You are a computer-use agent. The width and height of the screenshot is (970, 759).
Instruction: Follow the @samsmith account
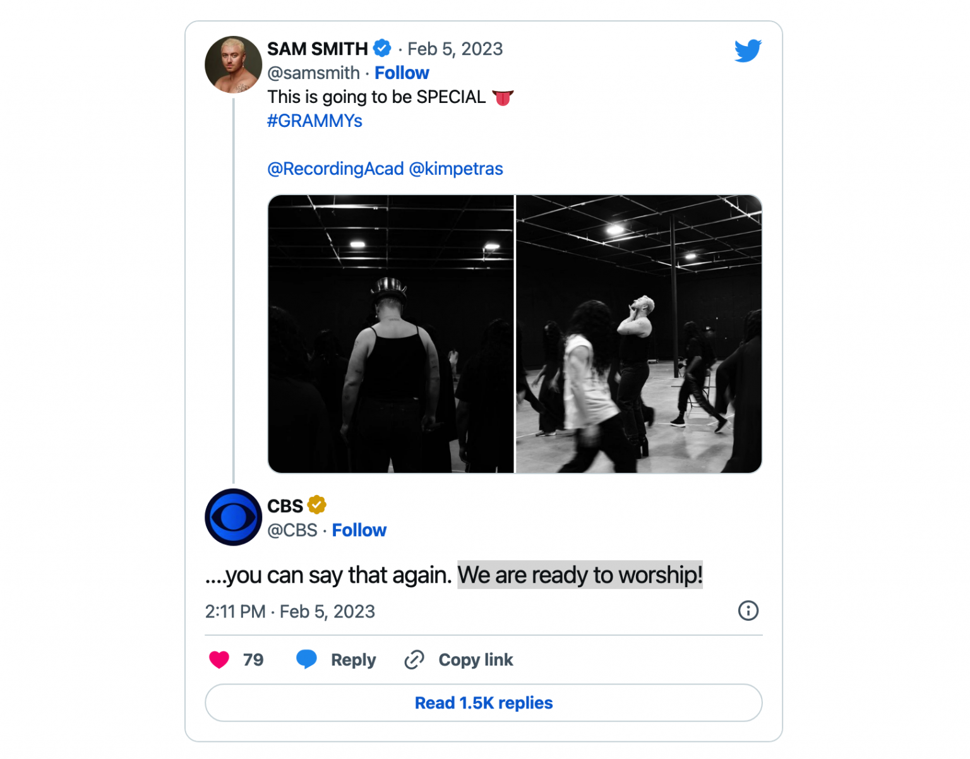402,73
